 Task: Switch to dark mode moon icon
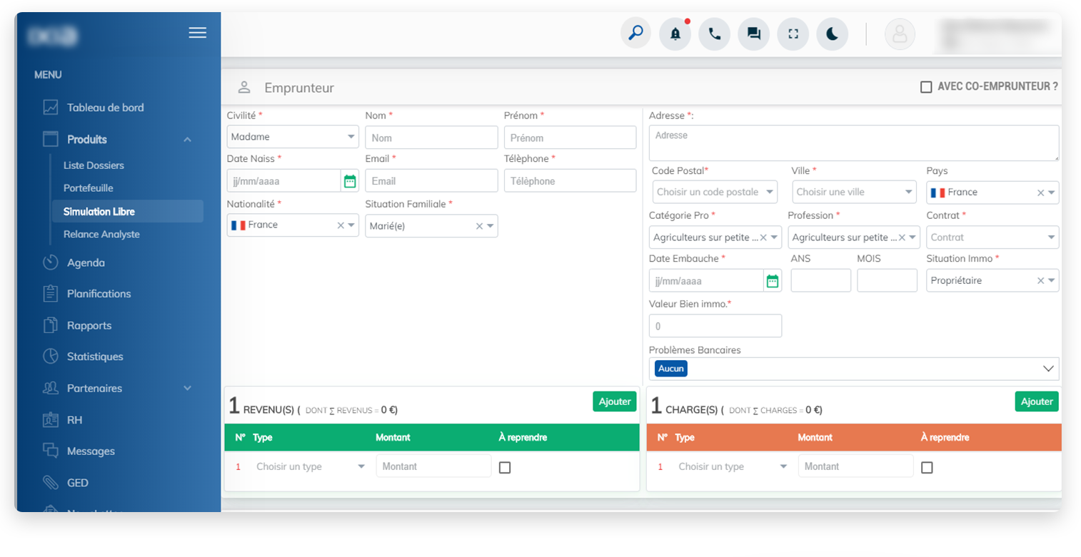[x=832, y=34]
